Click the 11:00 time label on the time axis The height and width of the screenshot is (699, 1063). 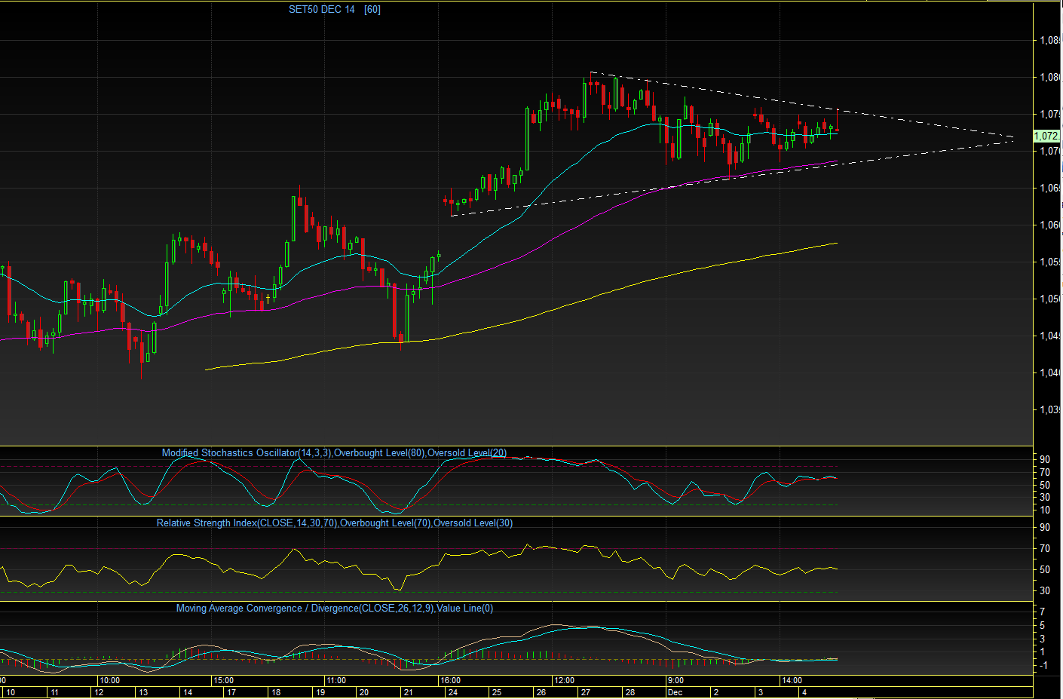tap(336, 680)
